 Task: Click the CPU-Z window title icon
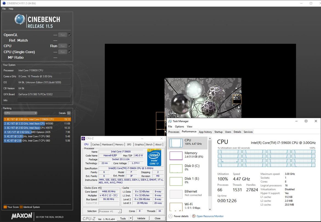pos(83,139)
